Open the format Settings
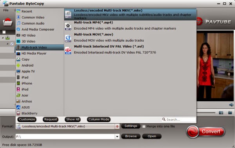 coord(131,126)
